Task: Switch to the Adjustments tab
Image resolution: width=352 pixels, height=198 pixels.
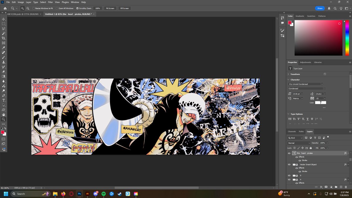Action: click(305, 62)
